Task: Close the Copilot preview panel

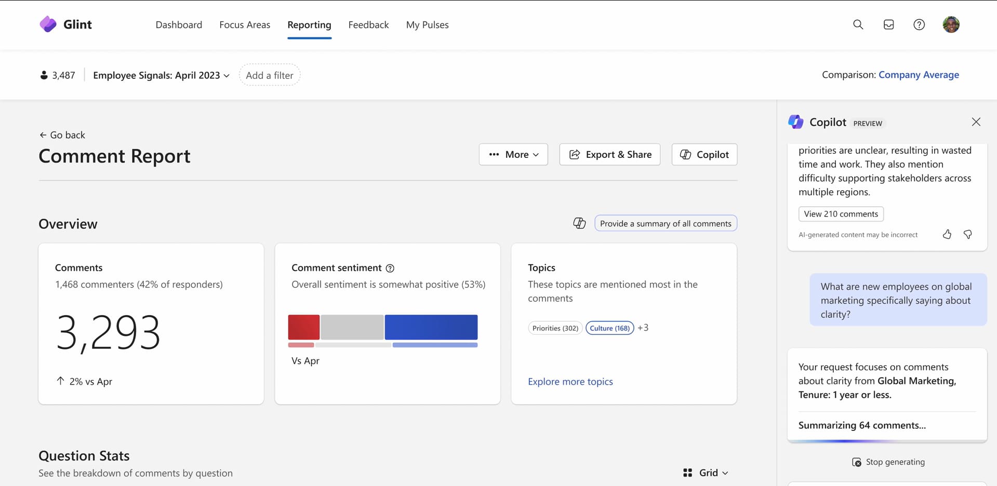Action: (976, 122)
